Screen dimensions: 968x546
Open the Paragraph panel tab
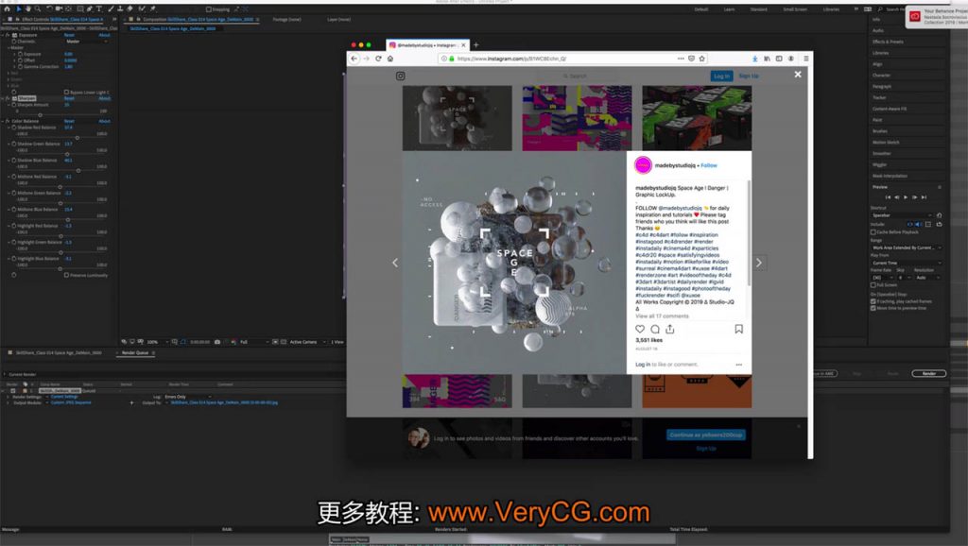[882, 86]
